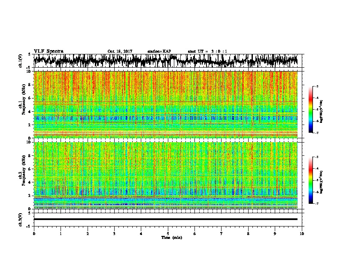
Task: Click the ch.1 voltage waveform trace
Action: click(166, 61)
